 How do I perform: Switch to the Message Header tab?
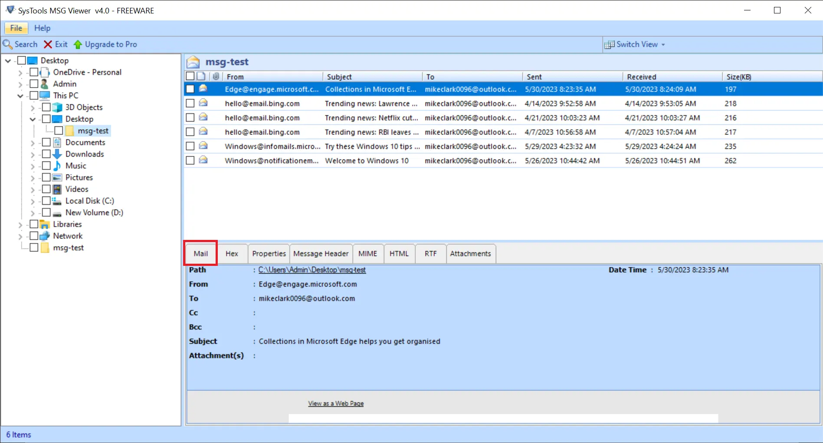tap(321, 254)
